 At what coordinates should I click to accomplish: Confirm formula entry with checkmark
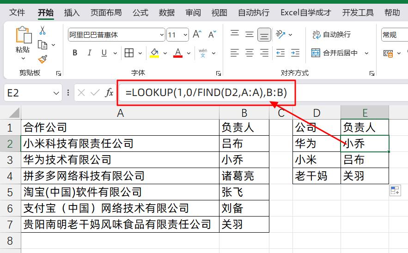point(95,93)
